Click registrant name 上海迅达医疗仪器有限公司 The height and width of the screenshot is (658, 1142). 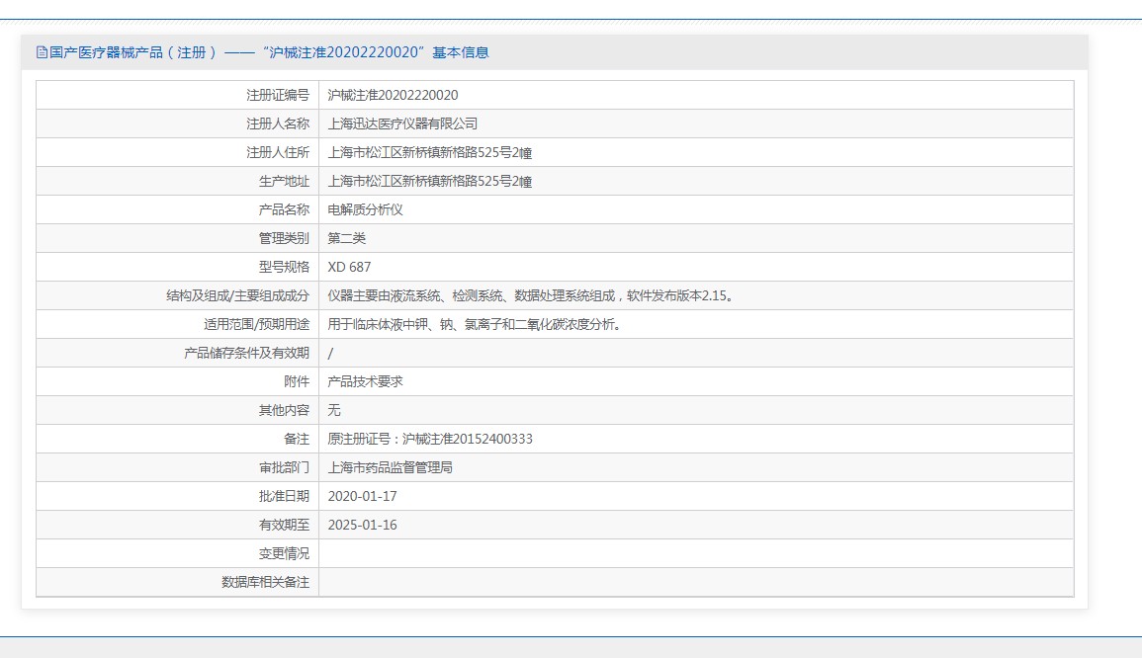402,123
